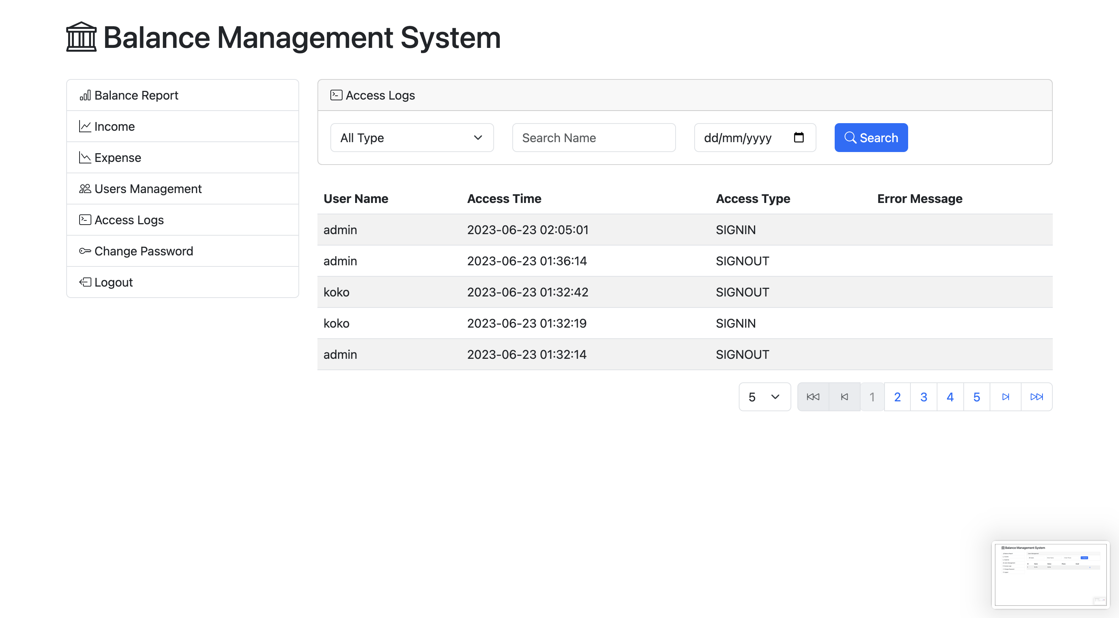Go to page 5 of logs
Image resolution: width=1119 pixels, height=618 pixels.
coord(977,397)
